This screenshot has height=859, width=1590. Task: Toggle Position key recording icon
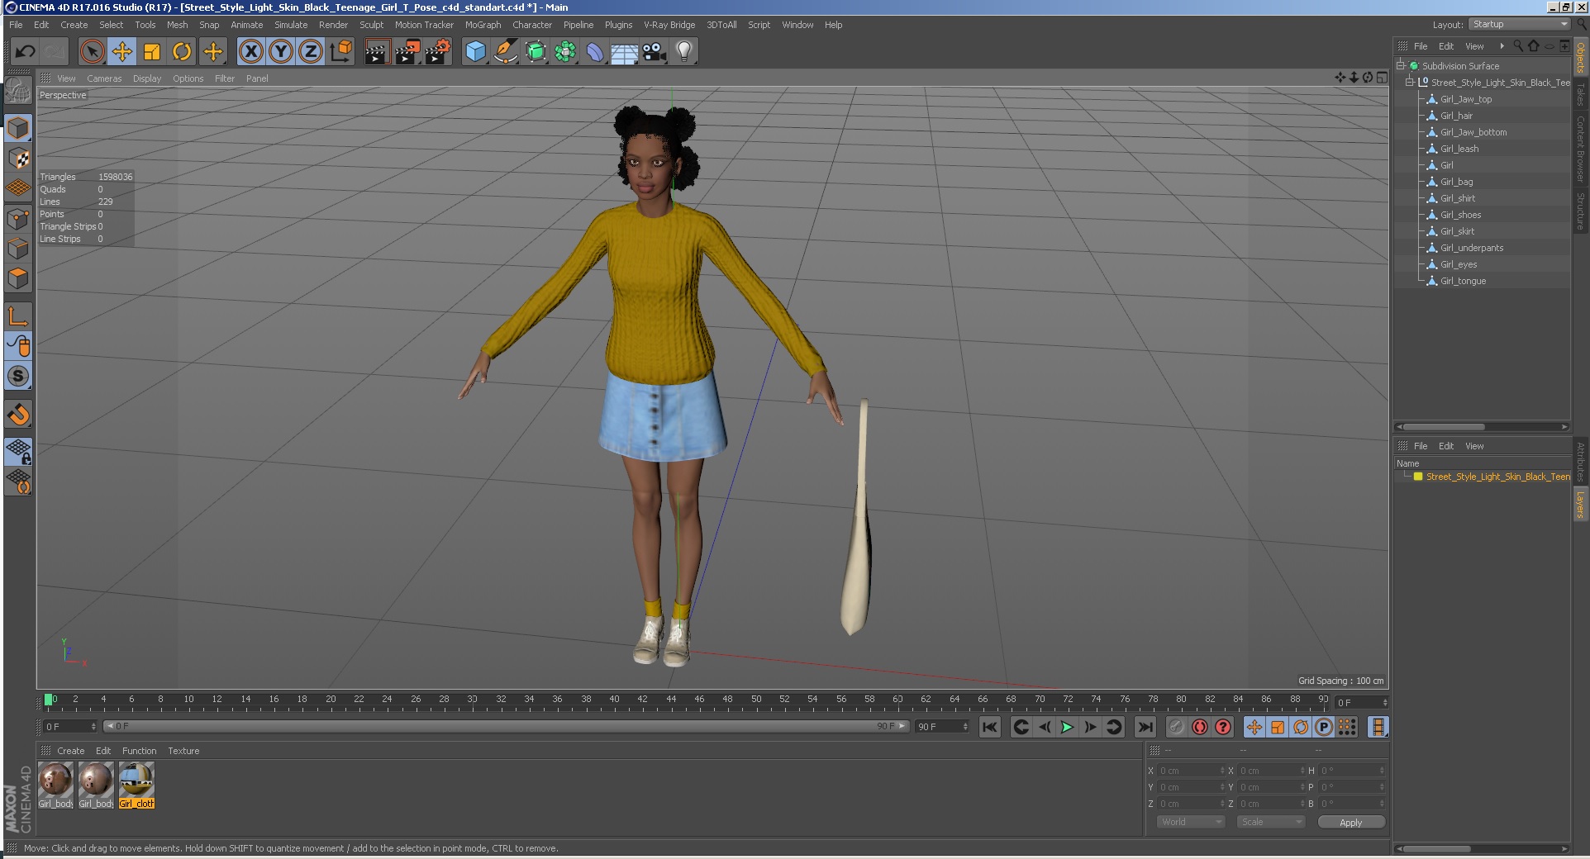tap(1254, 727)
